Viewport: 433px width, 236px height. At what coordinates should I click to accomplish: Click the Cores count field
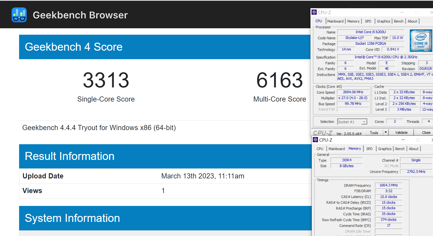click(x=395, y=121)
